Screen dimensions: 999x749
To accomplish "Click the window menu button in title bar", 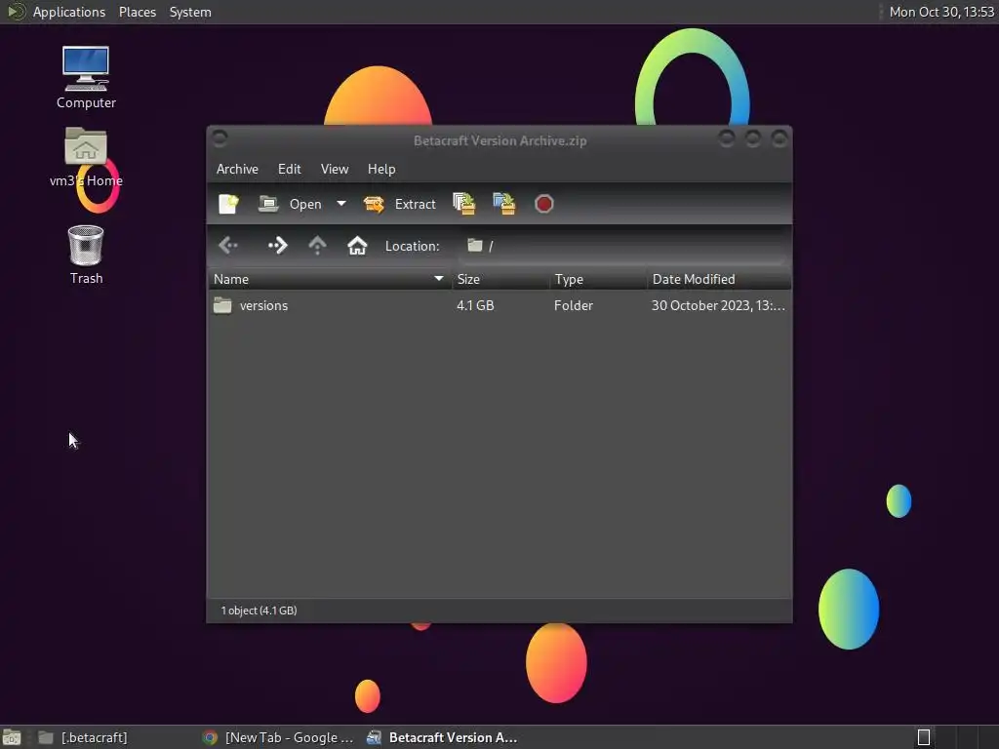I will coord(220,138).
